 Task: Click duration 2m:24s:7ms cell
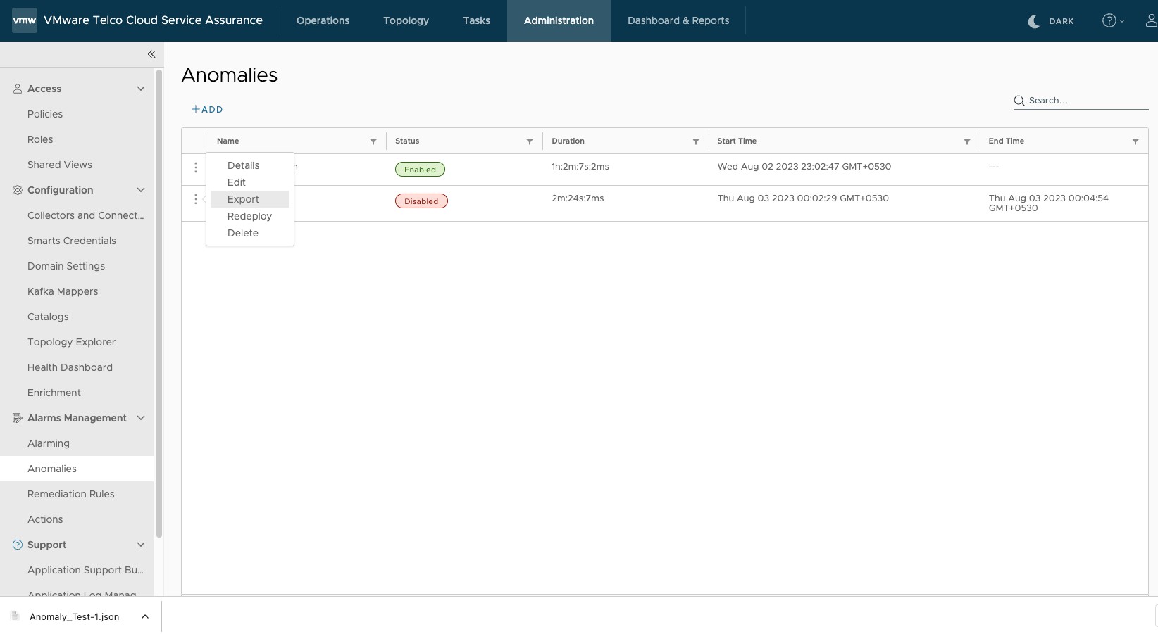[x=578, y=198]
